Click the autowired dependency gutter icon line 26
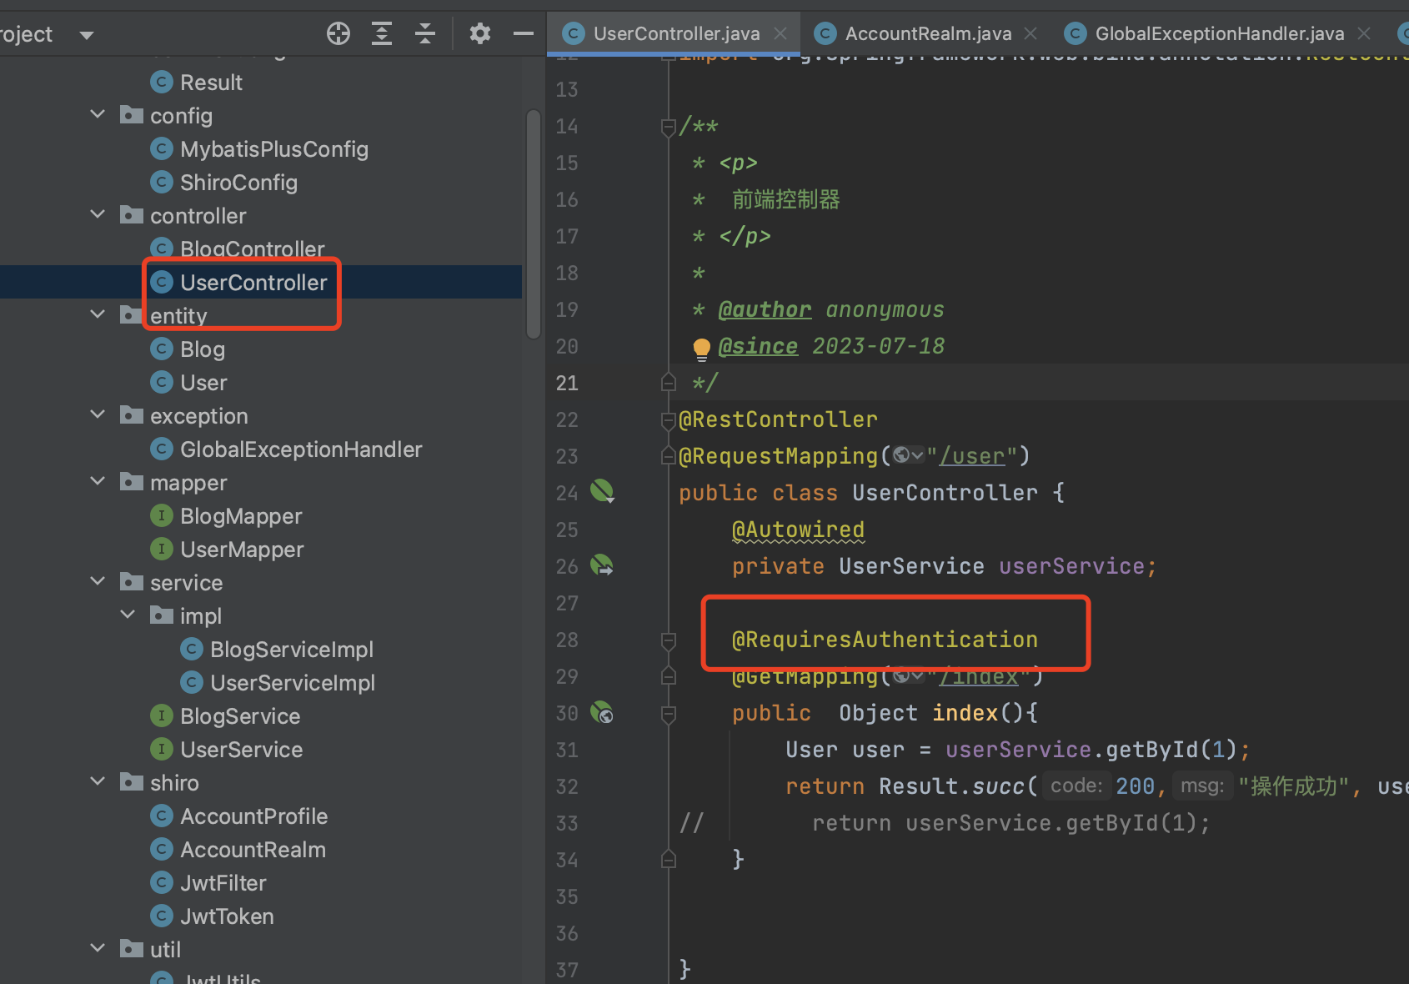Viewport: 1409px width, 984px height. (x=602, y=565)
